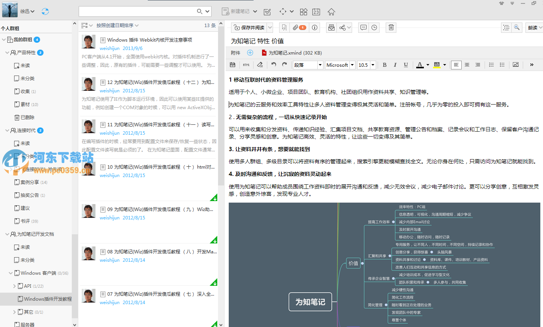
Task: Toggle underline formatting
Action: coord(406,64)
